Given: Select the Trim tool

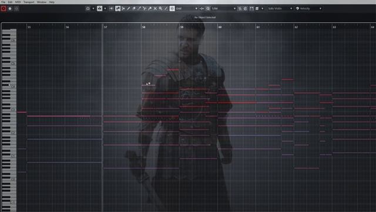Looking at the screenshot, I should click(139, 8).
